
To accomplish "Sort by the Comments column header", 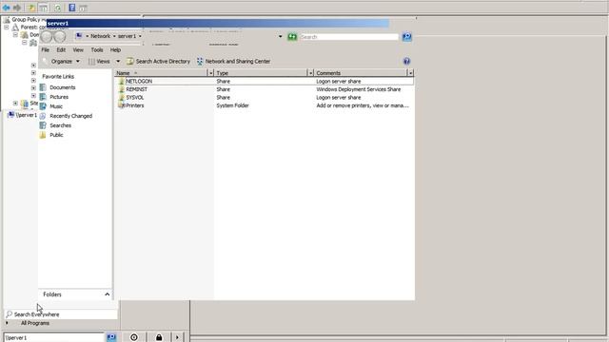I will click(x=362, y=73).
